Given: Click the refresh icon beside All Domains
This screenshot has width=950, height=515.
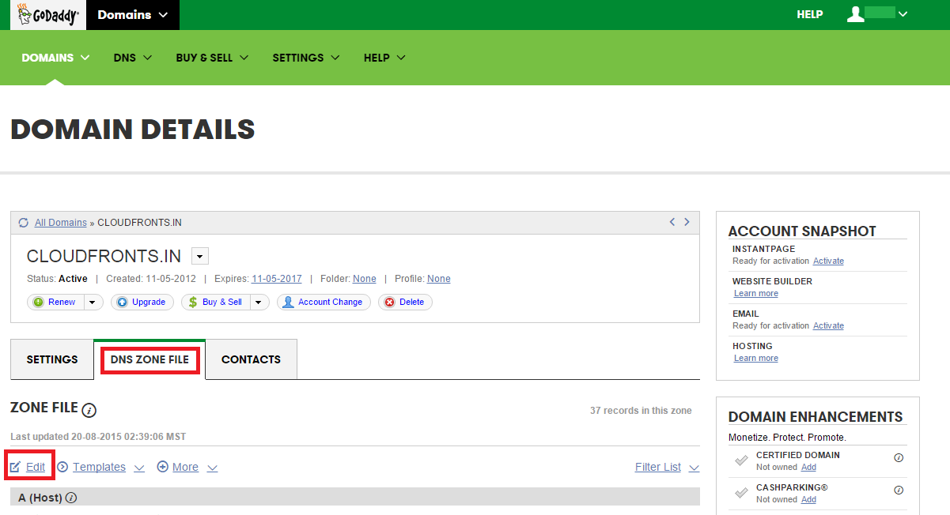Looking at the screenshot, I should point(23,223).
